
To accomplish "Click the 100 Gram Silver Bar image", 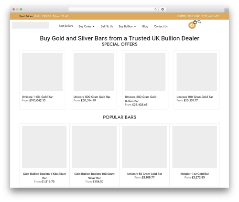I will [94, 147].
